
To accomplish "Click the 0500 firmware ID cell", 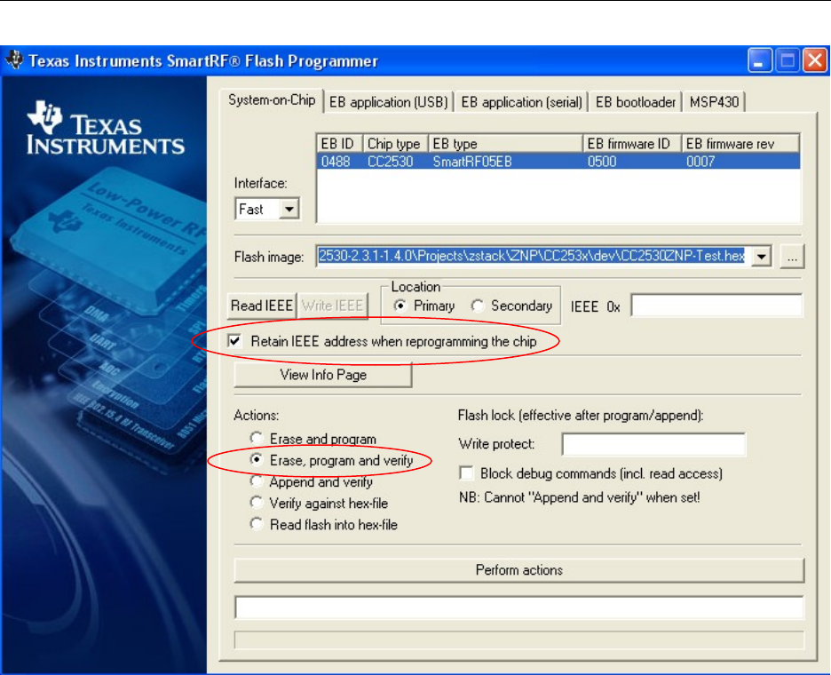I will click(602, 161).
